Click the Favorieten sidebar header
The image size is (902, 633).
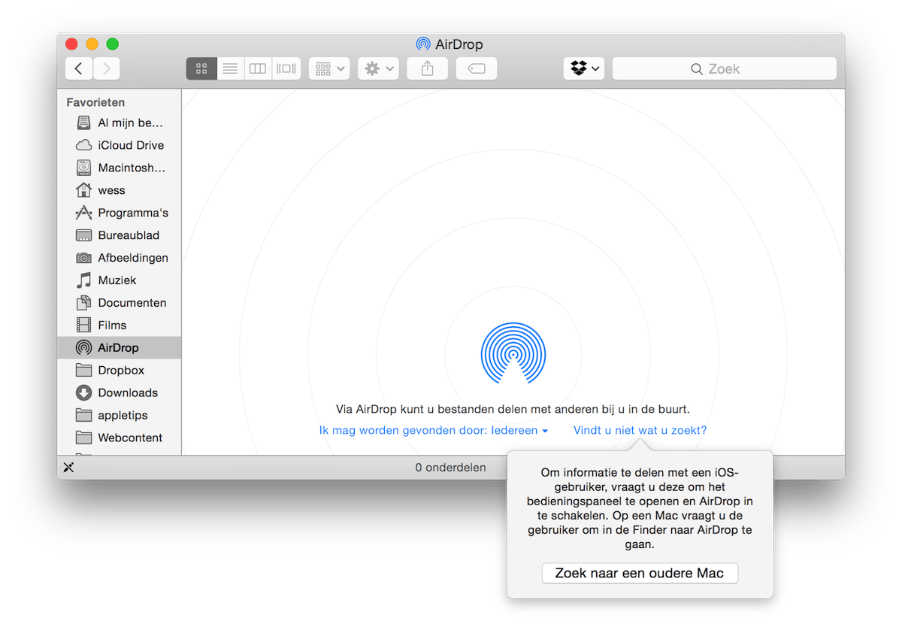click(95, 102)
